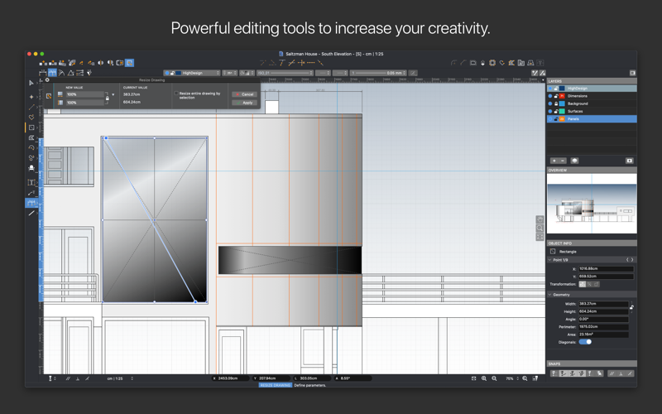Click the Cancel button
Screen dimensions: 662x414
tap(244, 94)
